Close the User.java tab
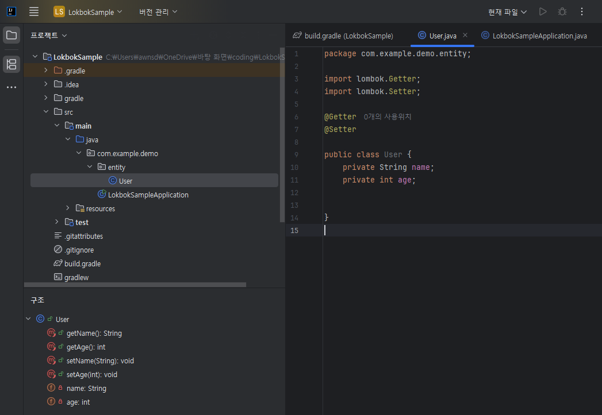Viewport: 602px width, 415px height. [465, 35]
